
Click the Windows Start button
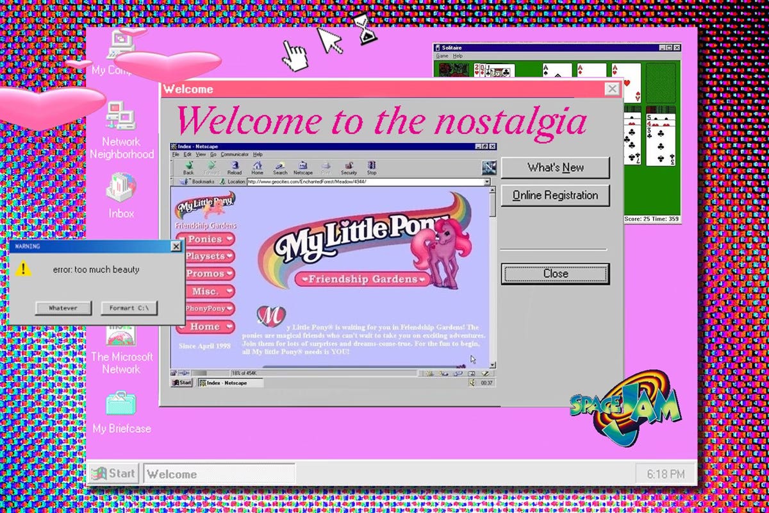114,474
